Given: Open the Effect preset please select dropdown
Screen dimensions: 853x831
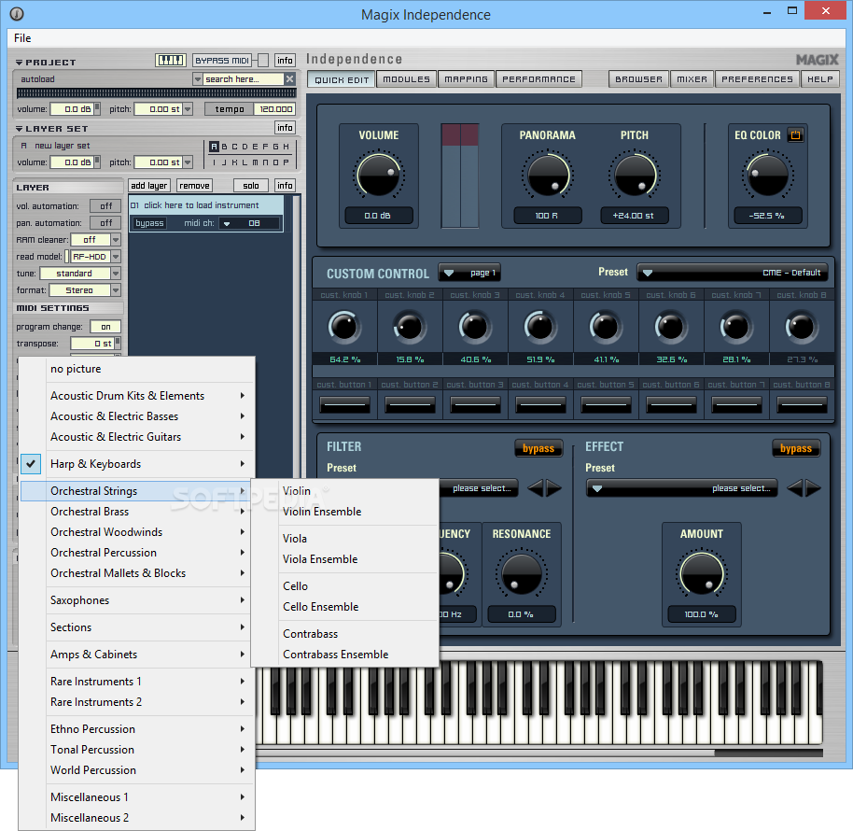Looking at the screenshot, I should [682, 488].
